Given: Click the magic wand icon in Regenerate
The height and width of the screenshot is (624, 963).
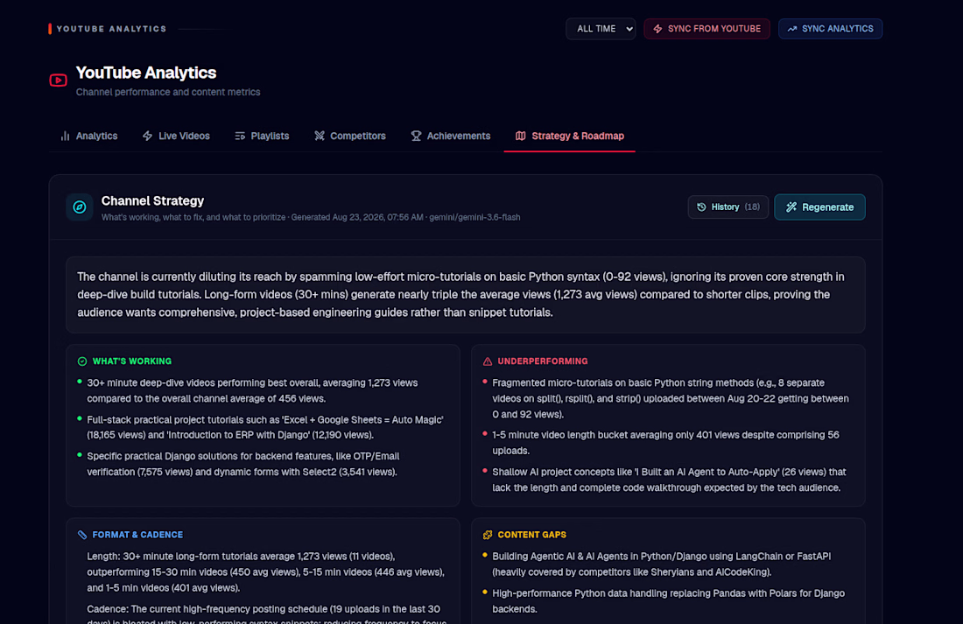Looking at the screenshot, I should coord(791,207).
